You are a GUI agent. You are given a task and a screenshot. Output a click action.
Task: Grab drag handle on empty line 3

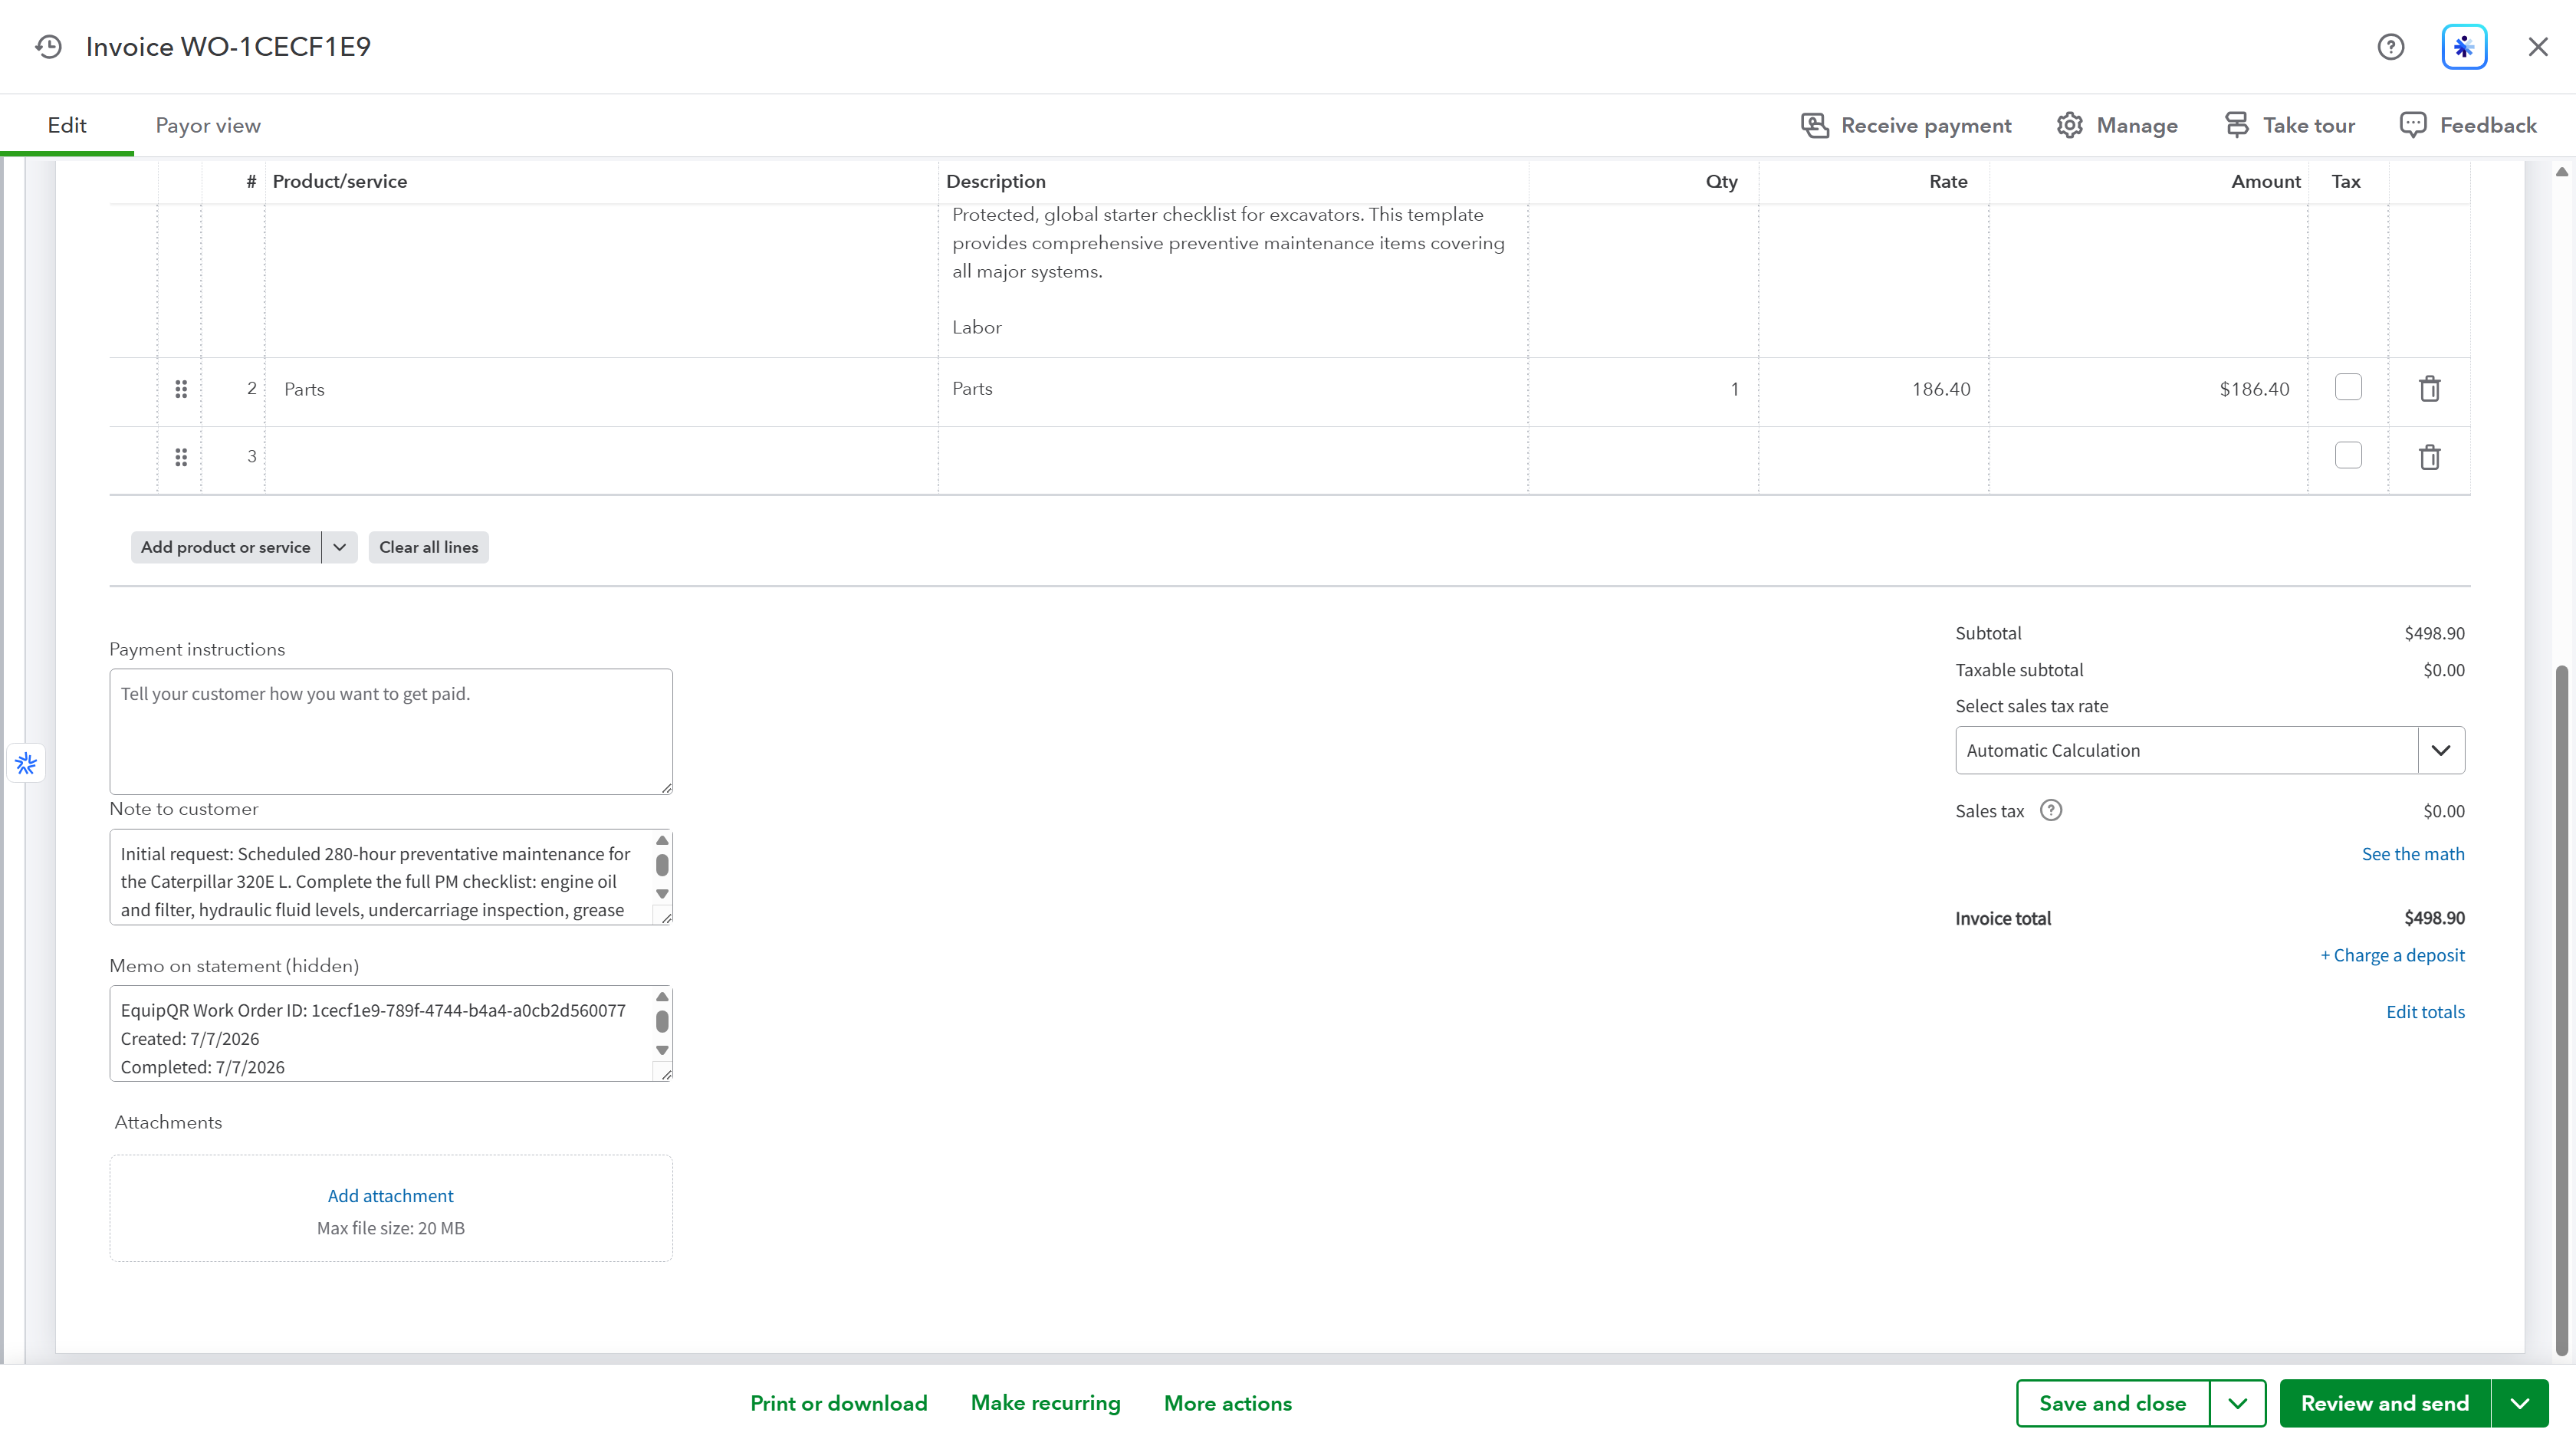[x=181, y=457]
